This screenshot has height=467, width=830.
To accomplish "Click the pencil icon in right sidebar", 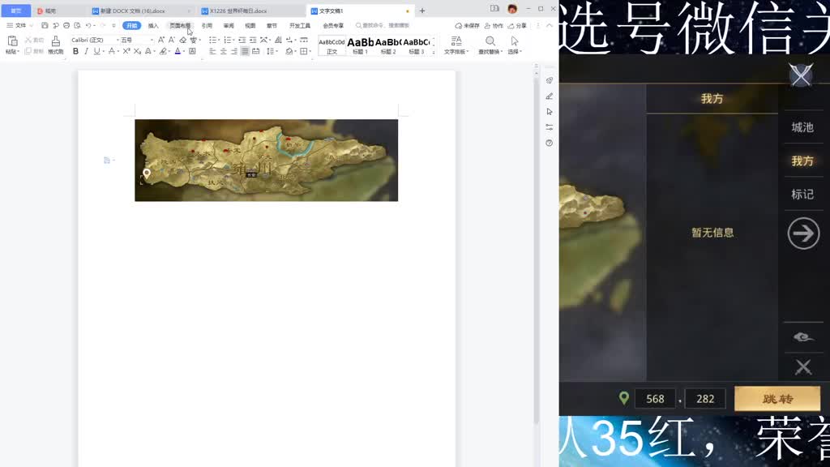I will click(x=550, y=96).
